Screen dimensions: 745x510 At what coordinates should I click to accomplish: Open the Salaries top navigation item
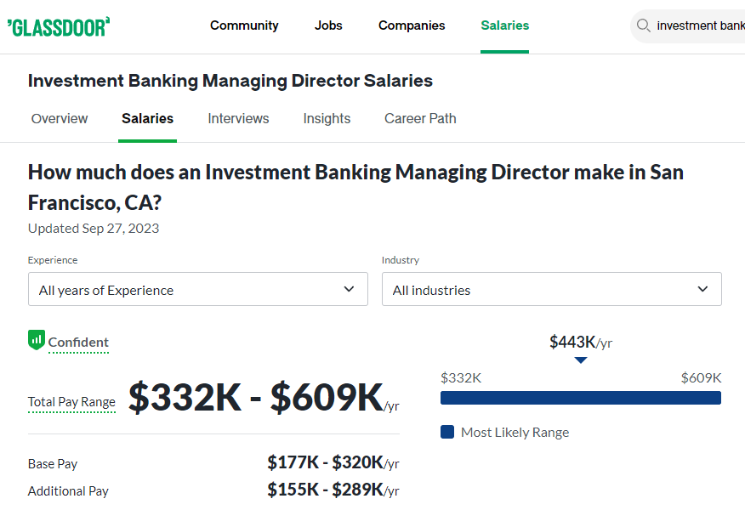(x=504, y=25)
